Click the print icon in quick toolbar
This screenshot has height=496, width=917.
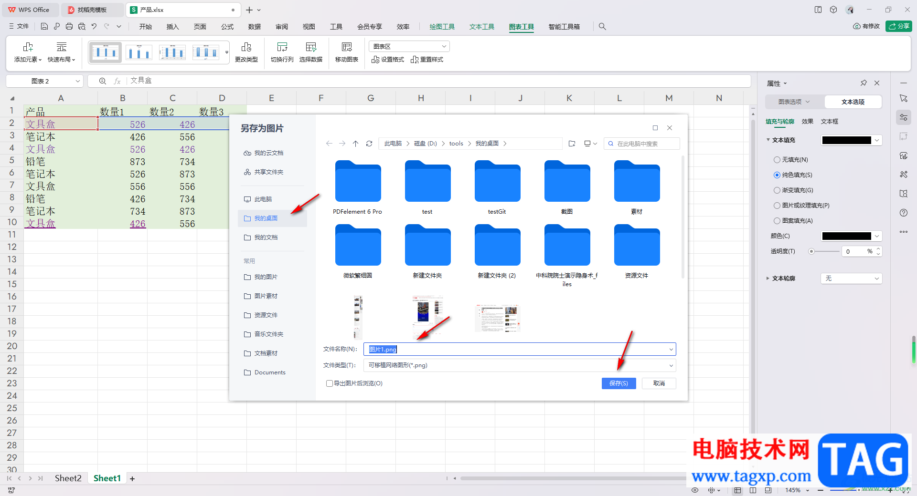pos(69,27)
